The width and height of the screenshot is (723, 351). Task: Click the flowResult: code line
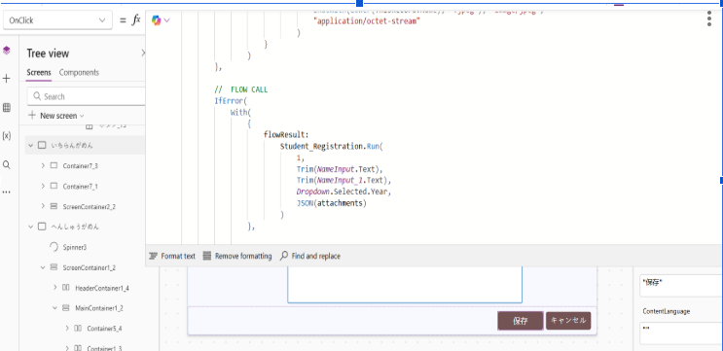coord(286,135)
